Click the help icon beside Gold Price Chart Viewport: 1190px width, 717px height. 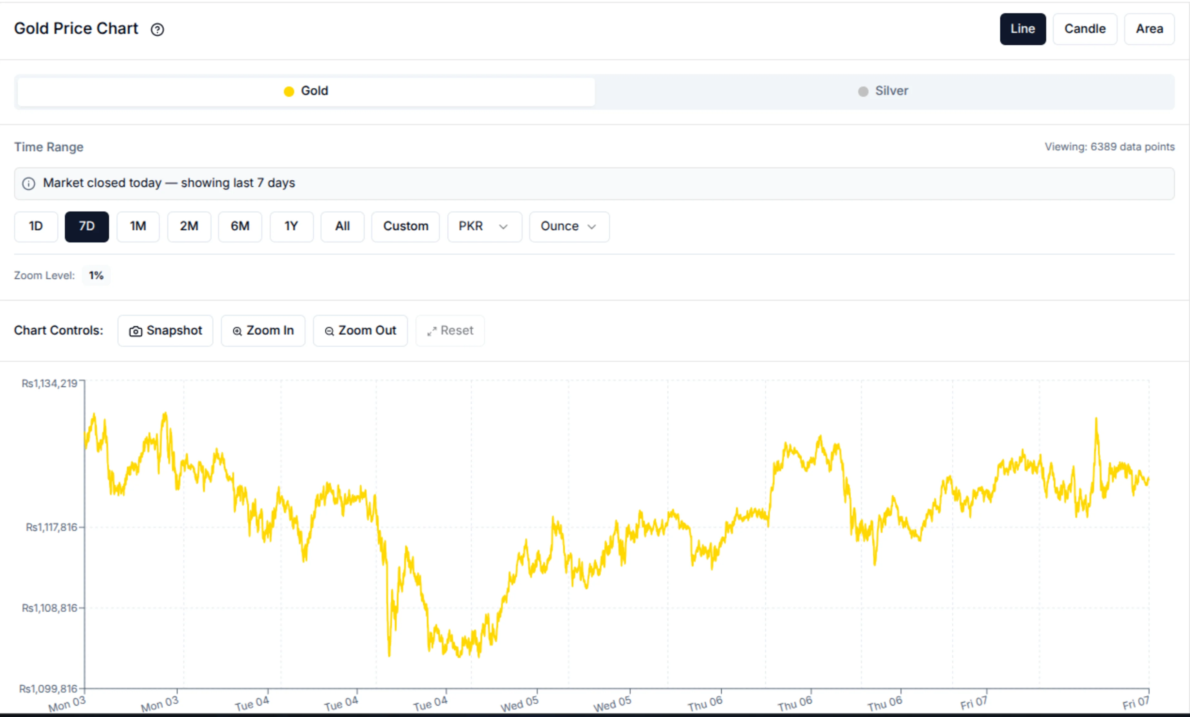pos(157,29)
